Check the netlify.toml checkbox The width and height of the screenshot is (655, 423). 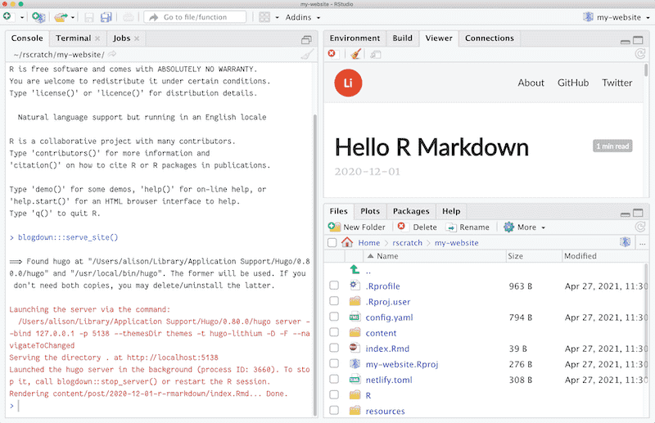(x=334, y=379)
